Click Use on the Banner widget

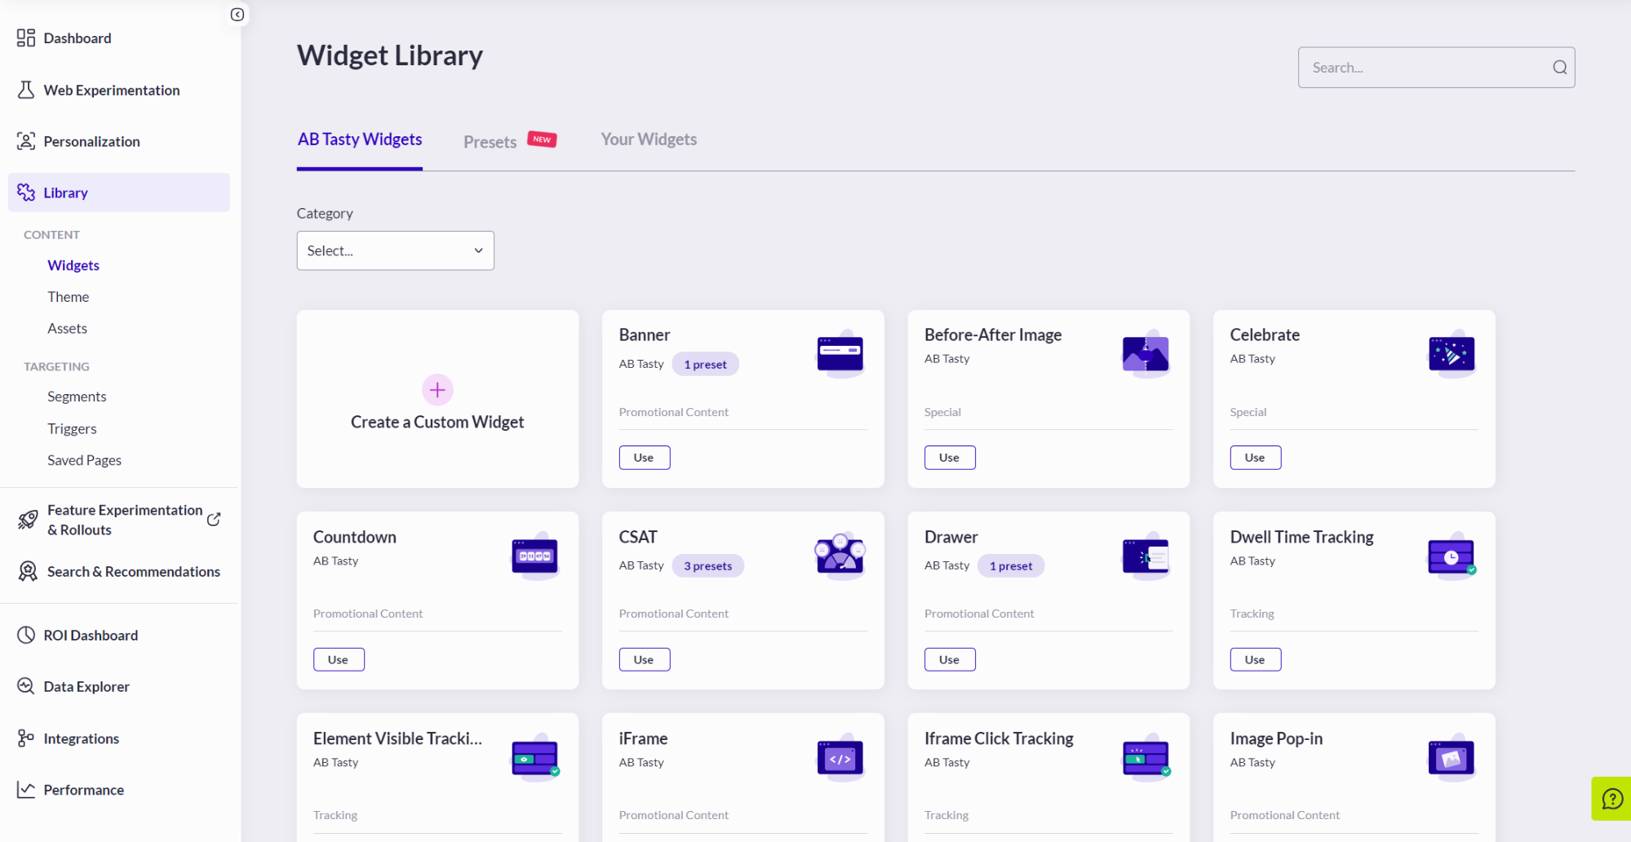point(645,458)
